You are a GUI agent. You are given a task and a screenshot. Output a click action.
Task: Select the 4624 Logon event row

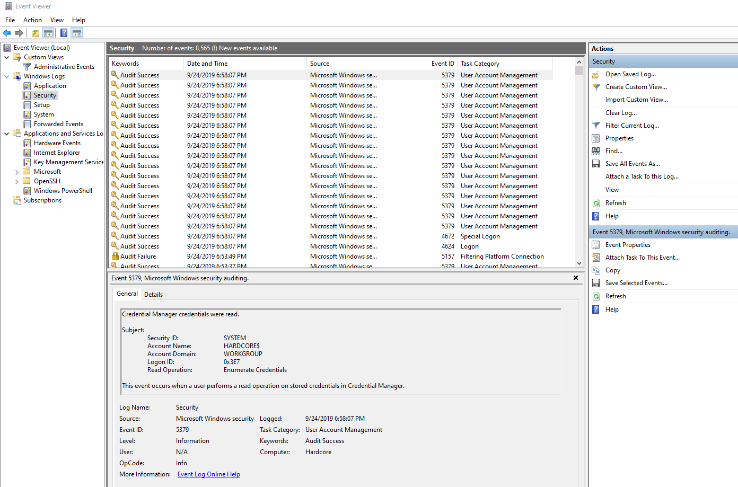(x=331, y=246)
